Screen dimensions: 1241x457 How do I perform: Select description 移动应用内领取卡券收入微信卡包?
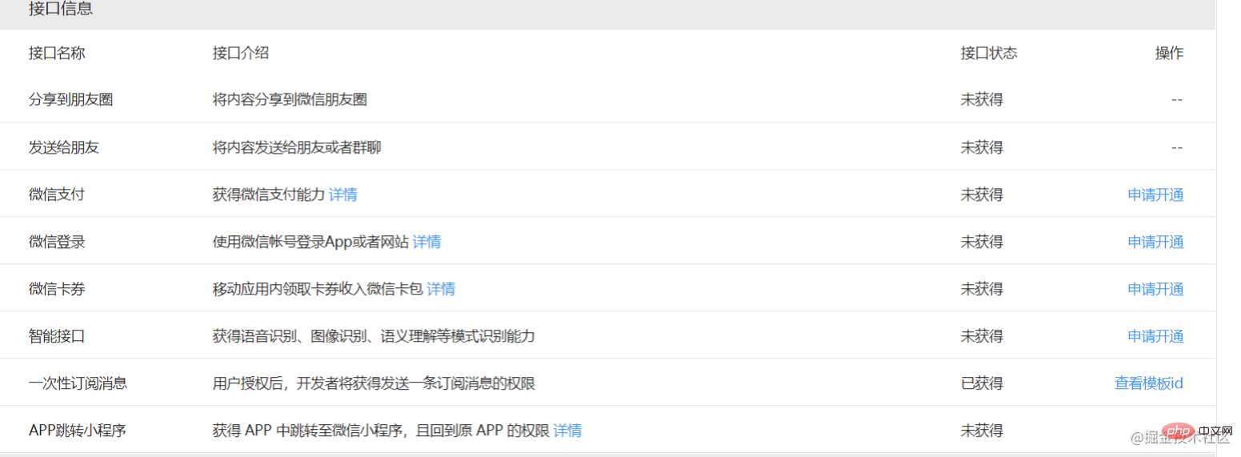click(318, 289)
